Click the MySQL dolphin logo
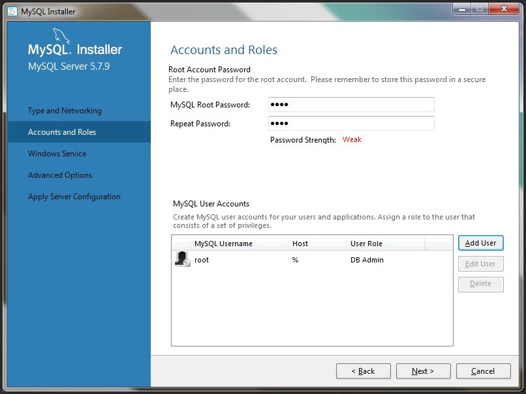 coord(61,36)
